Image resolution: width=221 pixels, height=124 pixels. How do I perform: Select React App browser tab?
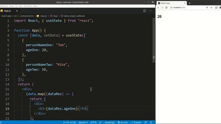172,3
